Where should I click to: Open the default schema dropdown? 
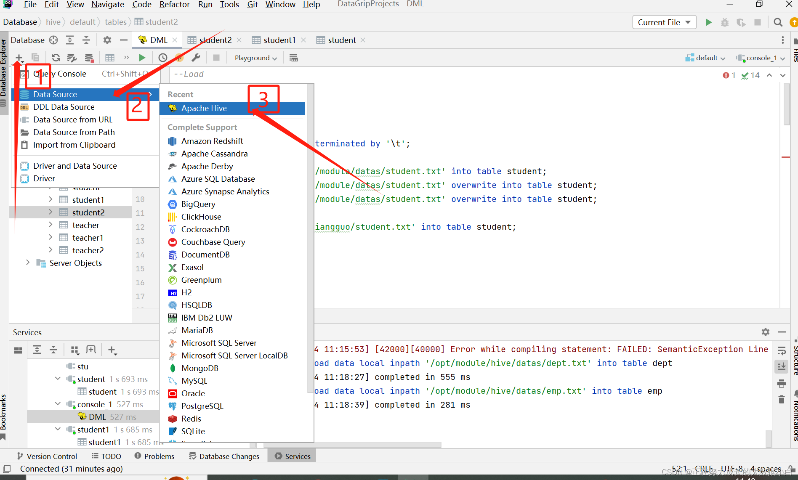click(706, 58)
